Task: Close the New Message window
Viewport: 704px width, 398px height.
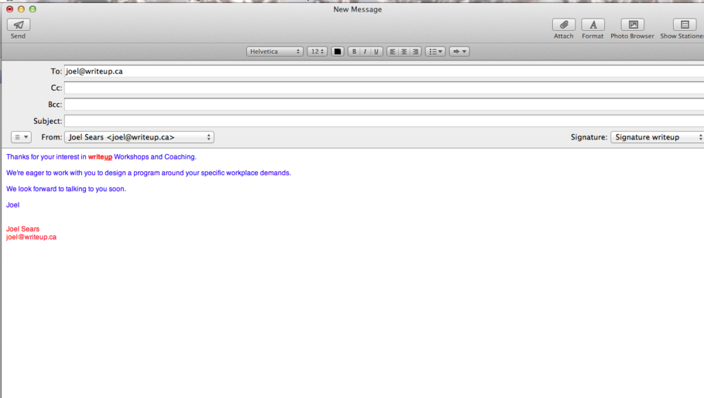Action: (10, 9)
